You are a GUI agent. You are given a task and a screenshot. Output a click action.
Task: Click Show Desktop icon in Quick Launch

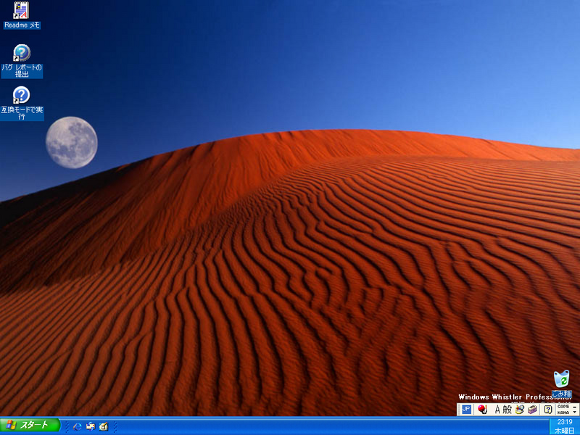(x=104, y=426)
